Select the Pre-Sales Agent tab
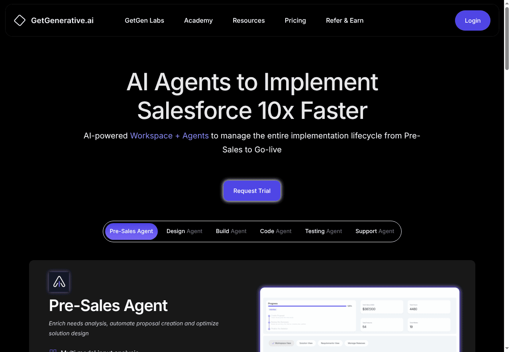This screenshot has width=510, height=352. point(131,231)
